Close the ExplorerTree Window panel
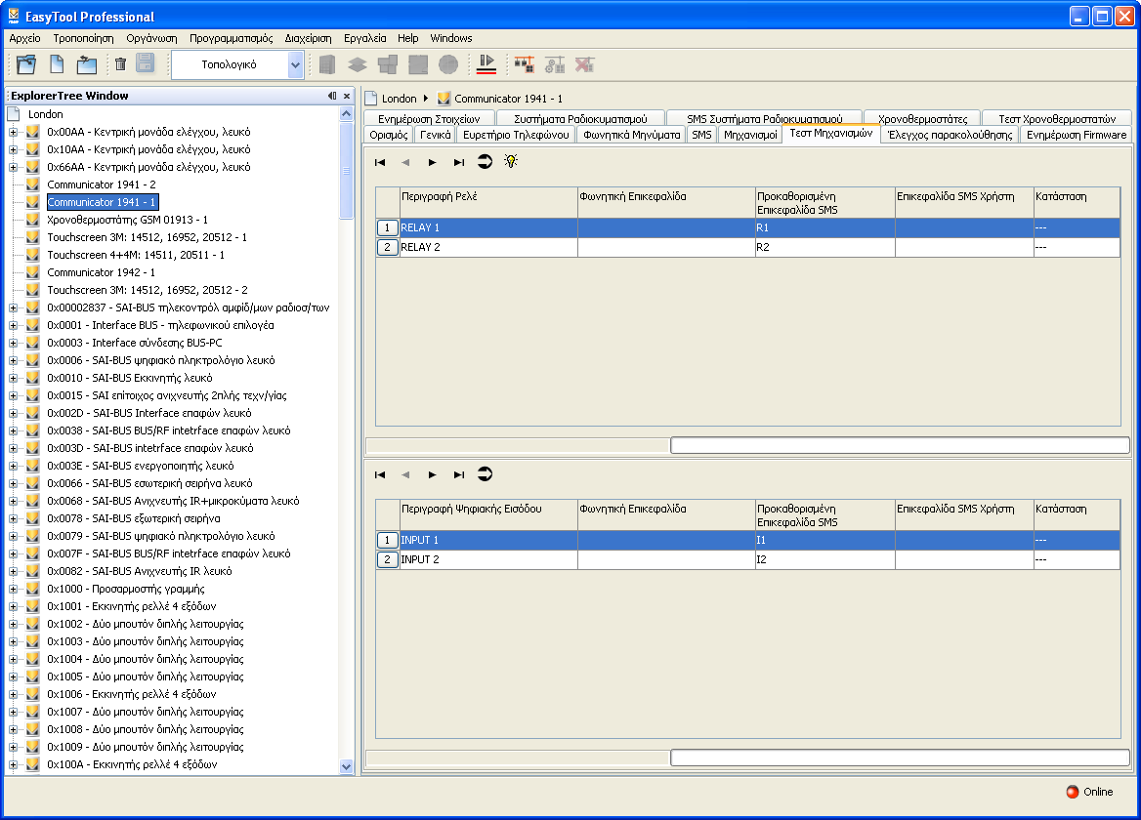 pos(347,96)
